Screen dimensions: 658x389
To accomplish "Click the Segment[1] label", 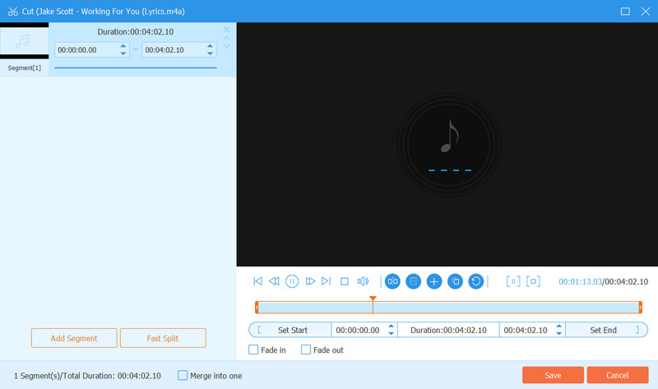I will coord(25,68).
